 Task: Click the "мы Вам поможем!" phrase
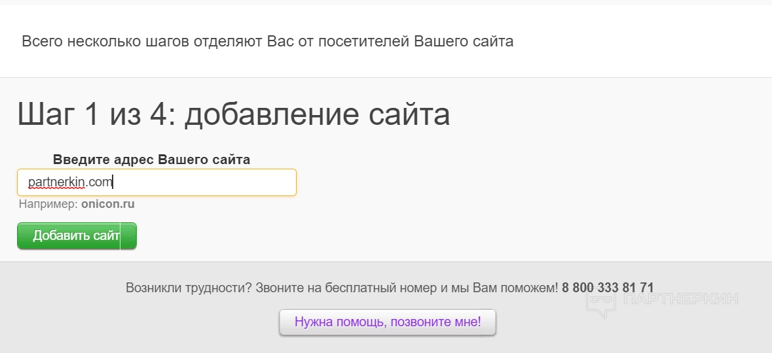(505, 288)
